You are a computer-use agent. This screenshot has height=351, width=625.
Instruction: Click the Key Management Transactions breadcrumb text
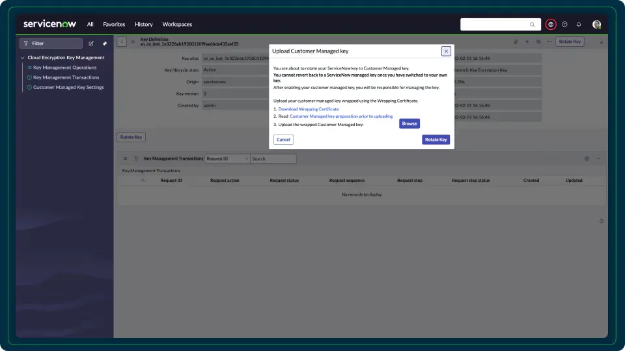[x=151, y=171]
